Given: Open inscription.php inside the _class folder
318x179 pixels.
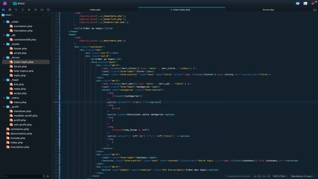Looking at the screenshot, I should pos(23,31).
